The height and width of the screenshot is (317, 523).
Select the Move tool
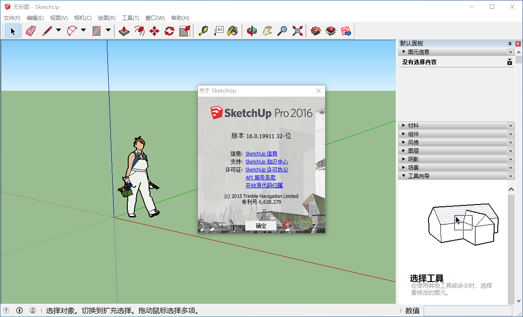point(154,31)
